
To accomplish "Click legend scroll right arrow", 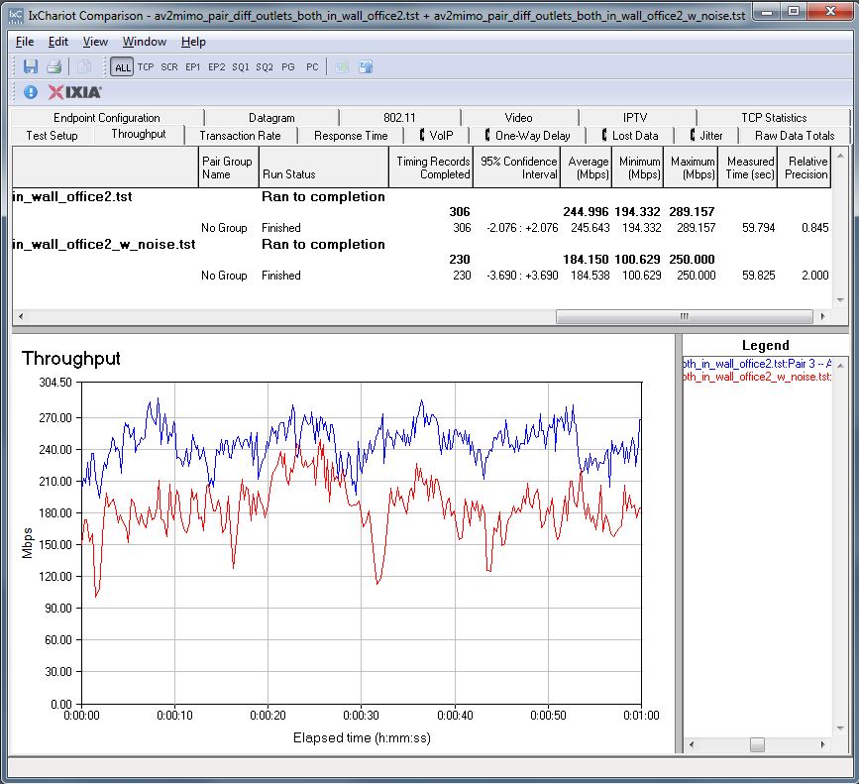I will [x=823, y=744].
